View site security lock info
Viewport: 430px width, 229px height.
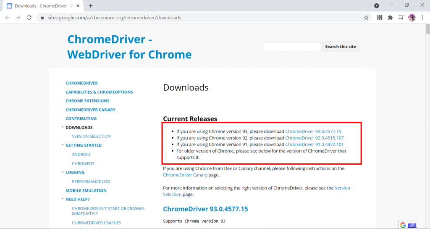point(42,18)
